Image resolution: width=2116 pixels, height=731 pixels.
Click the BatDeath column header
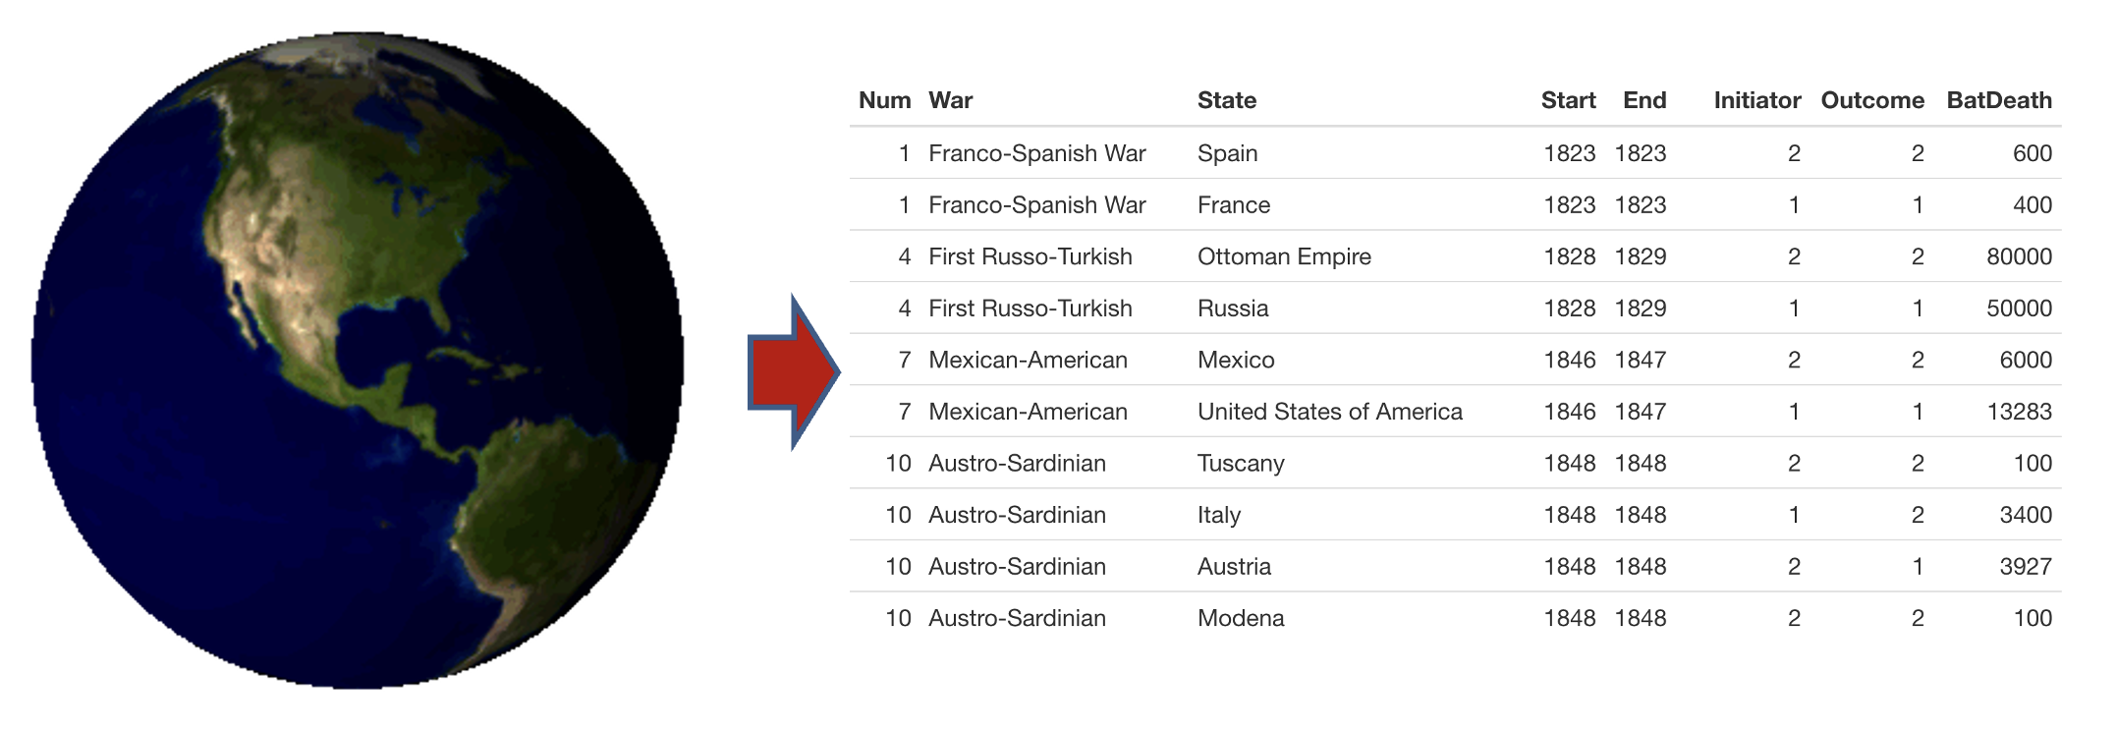(1998, 100)
